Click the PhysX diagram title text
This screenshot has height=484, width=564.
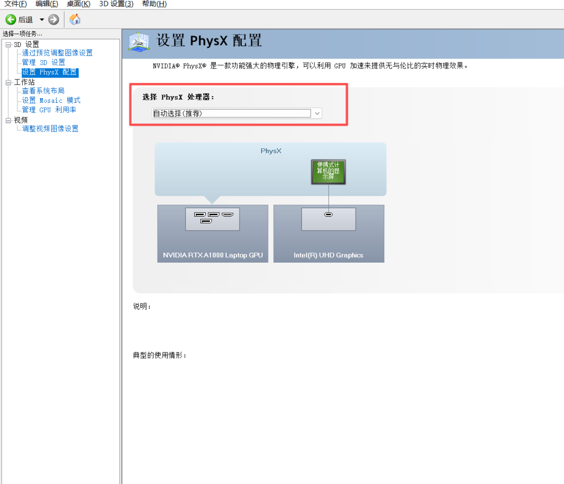(271, 151)
